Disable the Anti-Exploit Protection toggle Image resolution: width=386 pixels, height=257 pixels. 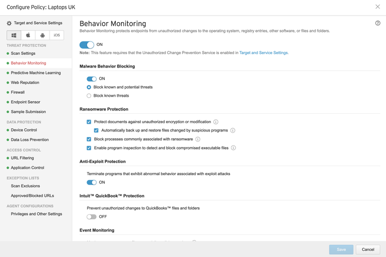tap(92, 182)
